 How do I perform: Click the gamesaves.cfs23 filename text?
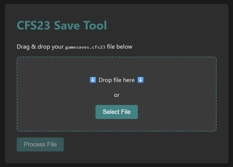tap(85, 47)
